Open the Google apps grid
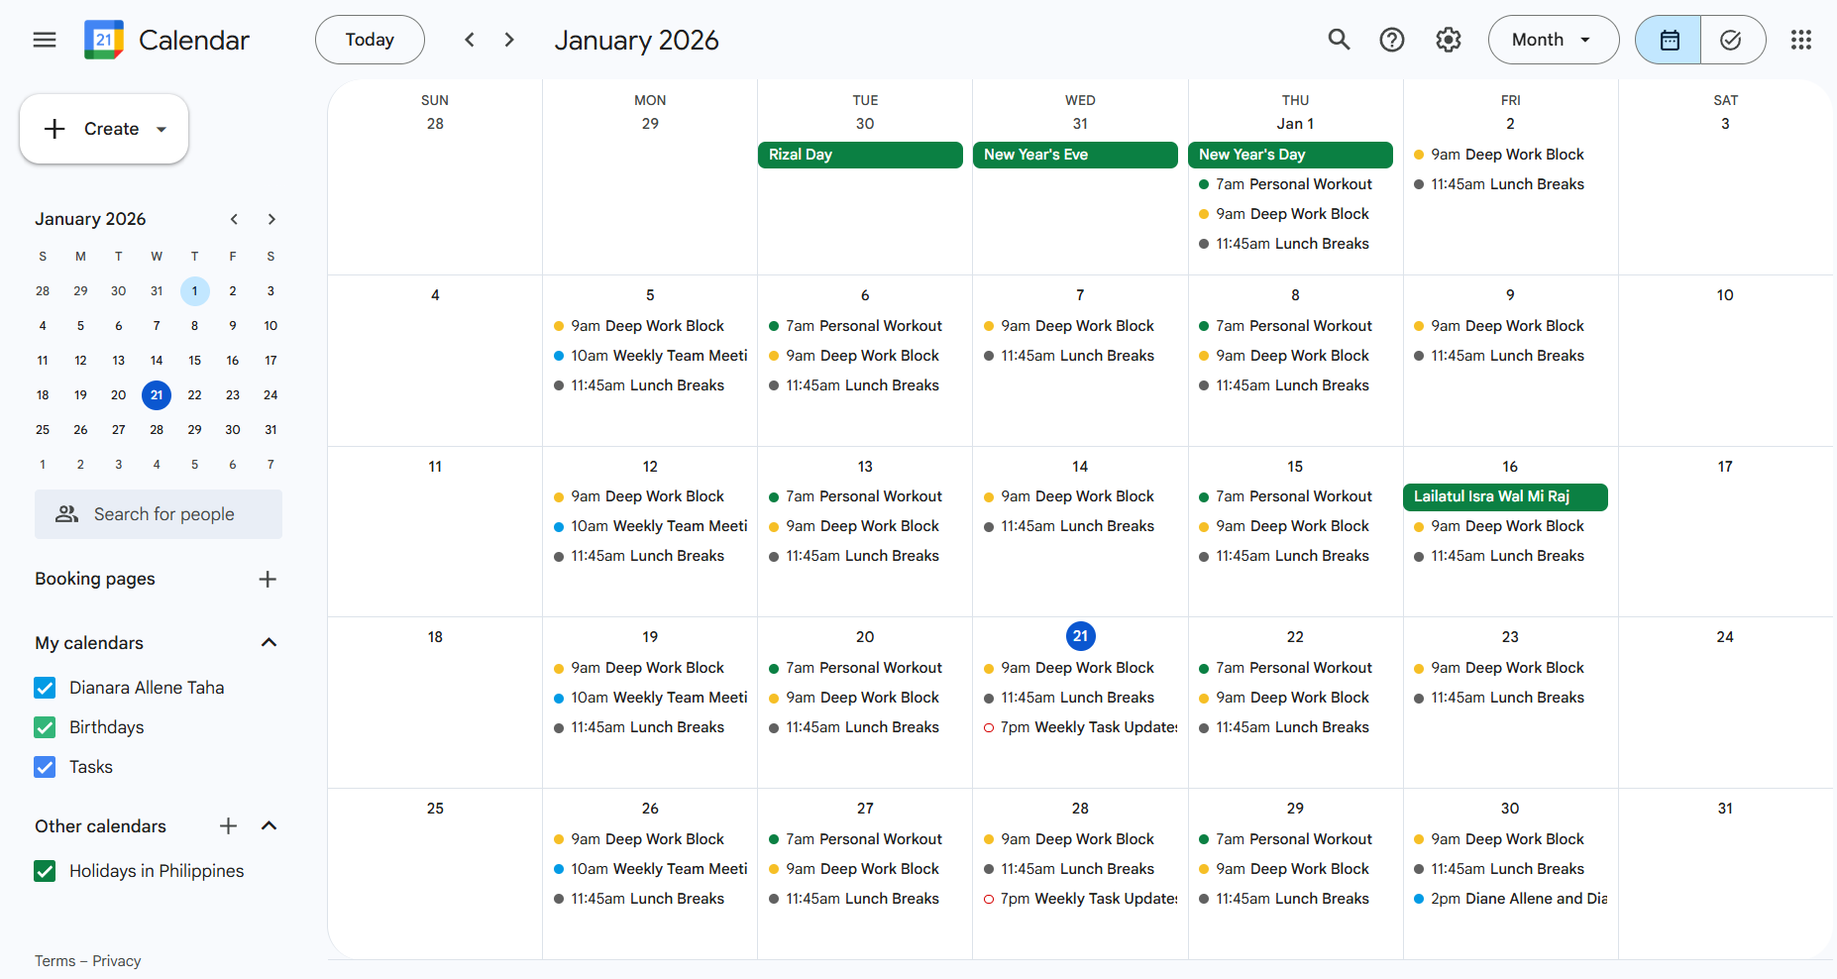The width and height of the screenshot is (1837, 979). (1801, 40)
